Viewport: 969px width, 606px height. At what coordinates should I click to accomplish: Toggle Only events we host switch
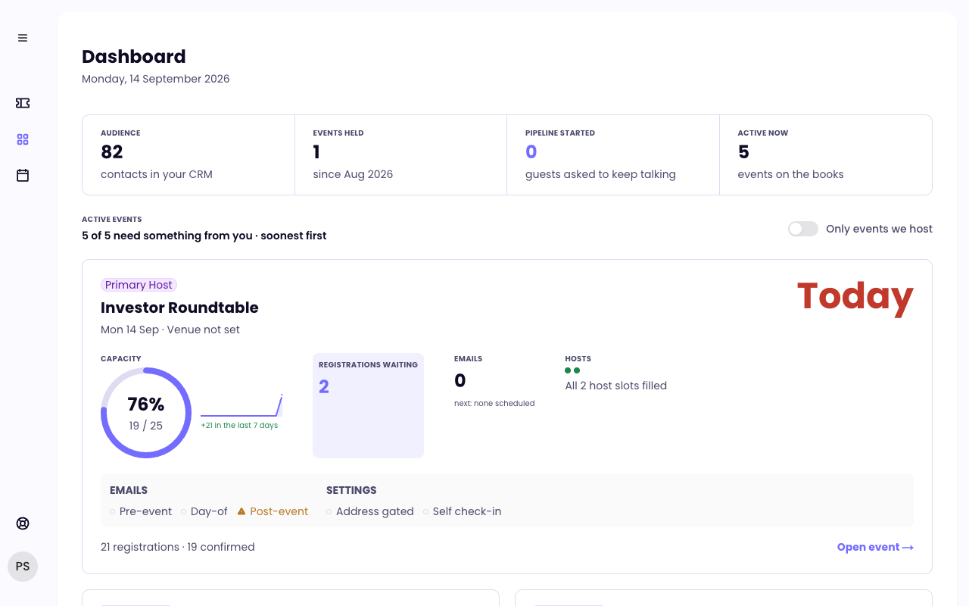coord(803,229)
